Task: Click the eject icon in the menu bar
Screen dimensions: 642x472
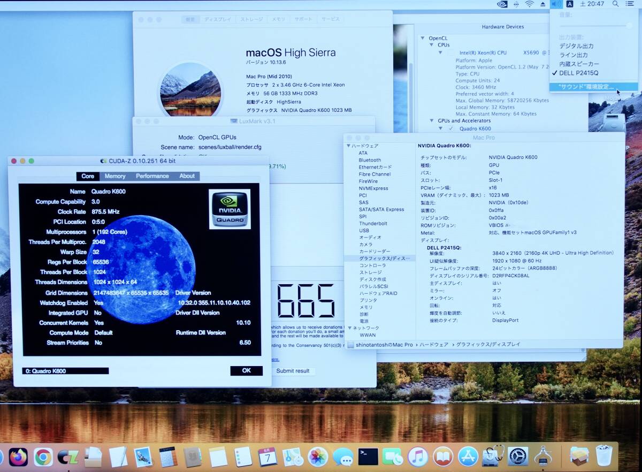Action: [x=542, y=4]
